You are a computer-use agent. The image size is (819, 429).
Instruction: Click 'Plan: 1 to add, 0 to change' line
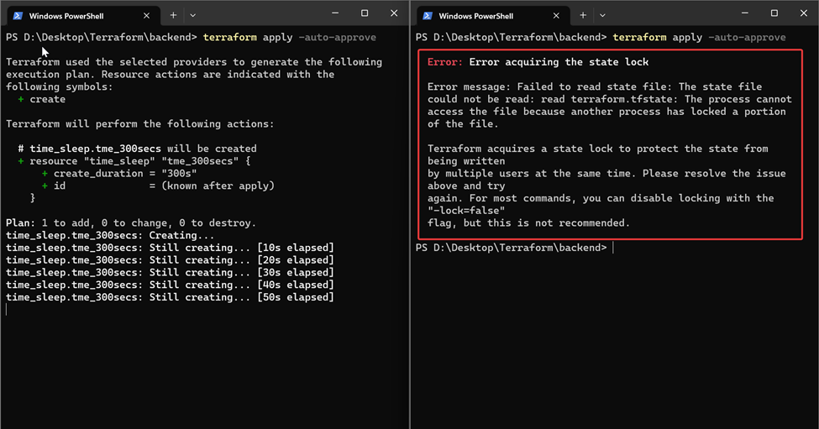(131, 222)
